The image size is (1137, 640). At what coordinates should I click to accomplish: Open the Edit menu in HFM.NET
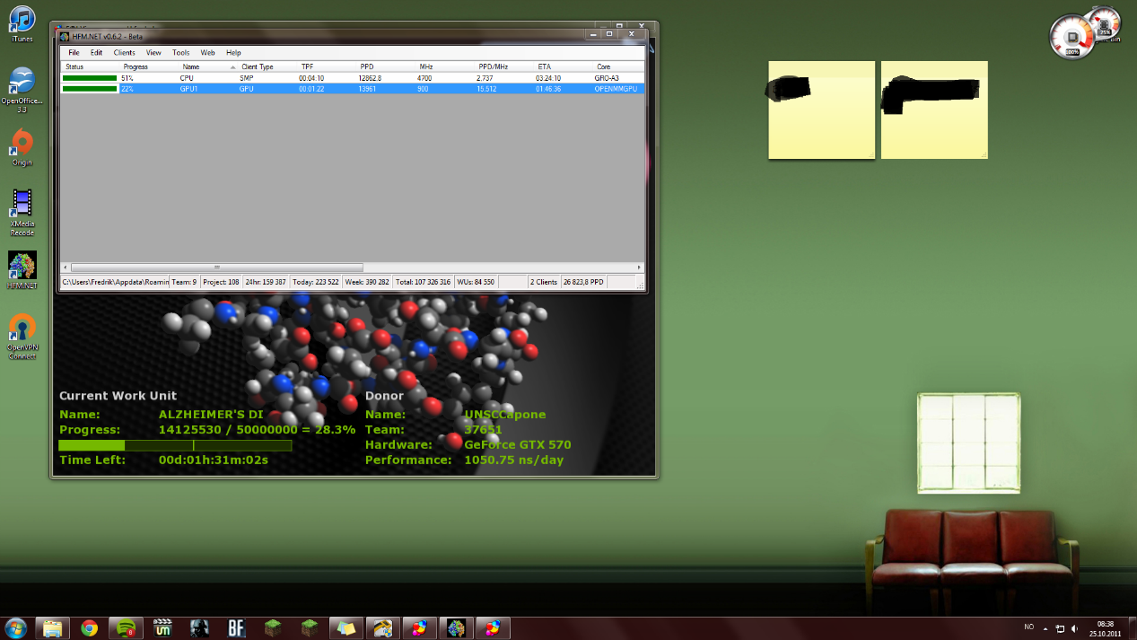click(96, 53)
